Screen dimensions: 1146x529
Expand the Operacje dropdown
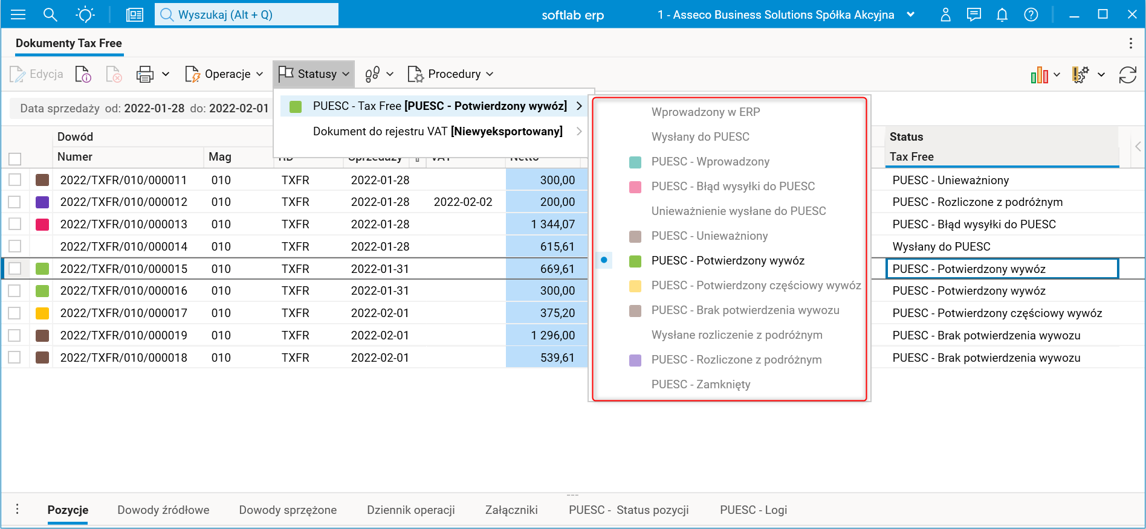[x=224, y=74]
